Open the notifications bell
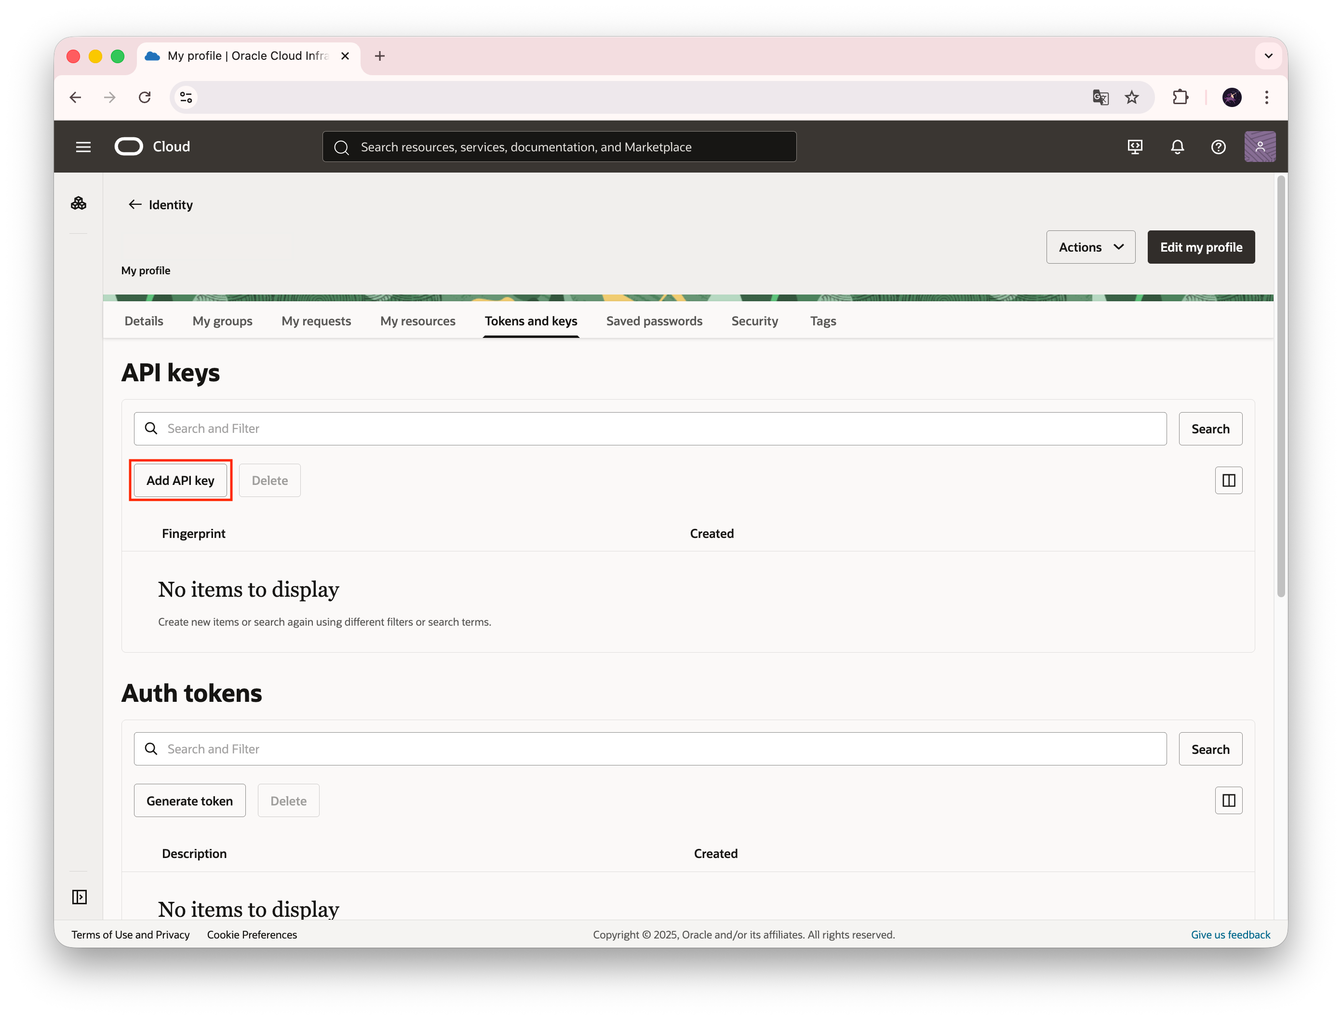The width and height of the screenshot is (1342, 1019). coord(1177,147)
